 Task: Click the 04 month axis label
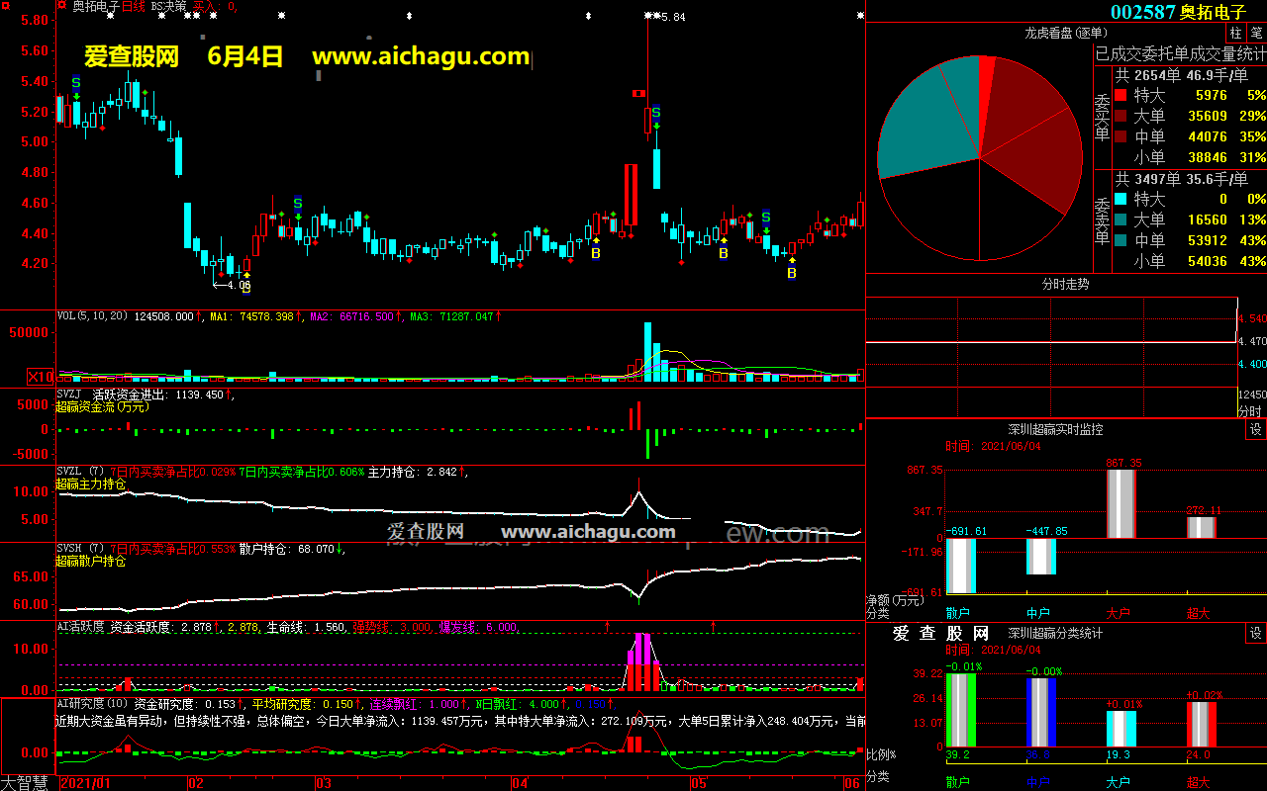(x=521, y=783)
